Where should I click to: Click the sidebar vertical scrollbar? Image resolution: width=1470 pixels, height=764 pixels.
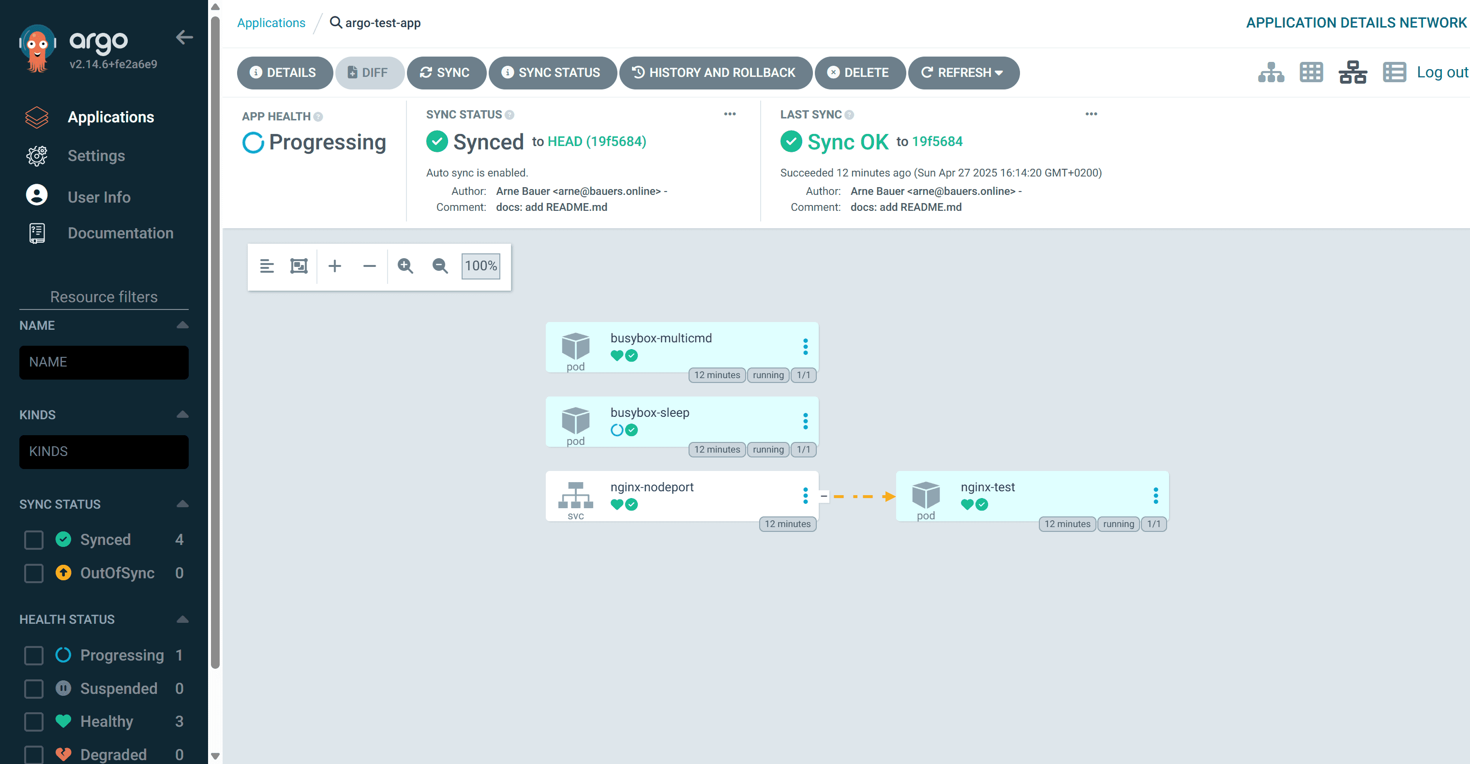pos(215,342)
